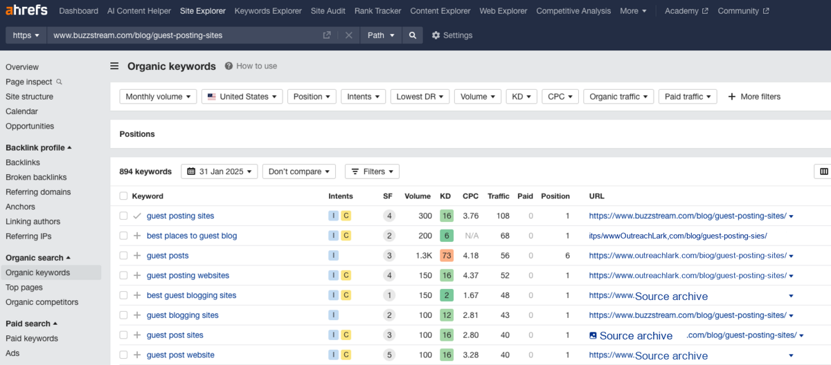Click Source archive icon in guest post sites row

coord(593,335)
